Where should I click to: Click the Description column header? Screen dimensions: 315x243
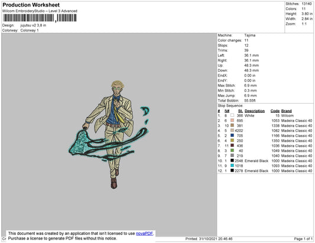pyautogui.click(x=255, y=111)
